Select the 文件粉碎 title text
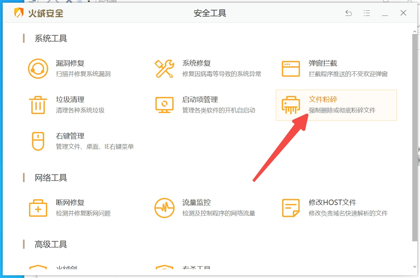420x278 pixels. point(323,100)
